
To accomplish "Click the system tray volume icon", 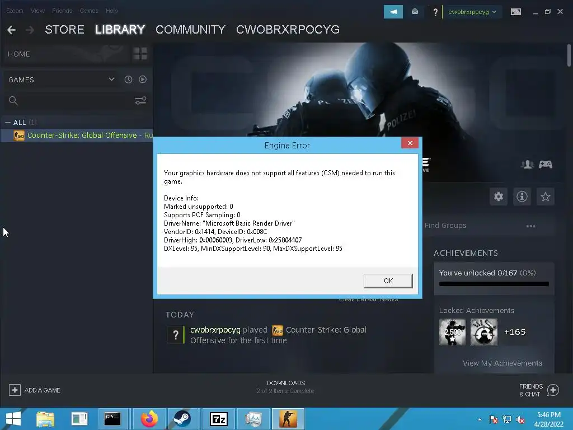I will tap(520, 419).
